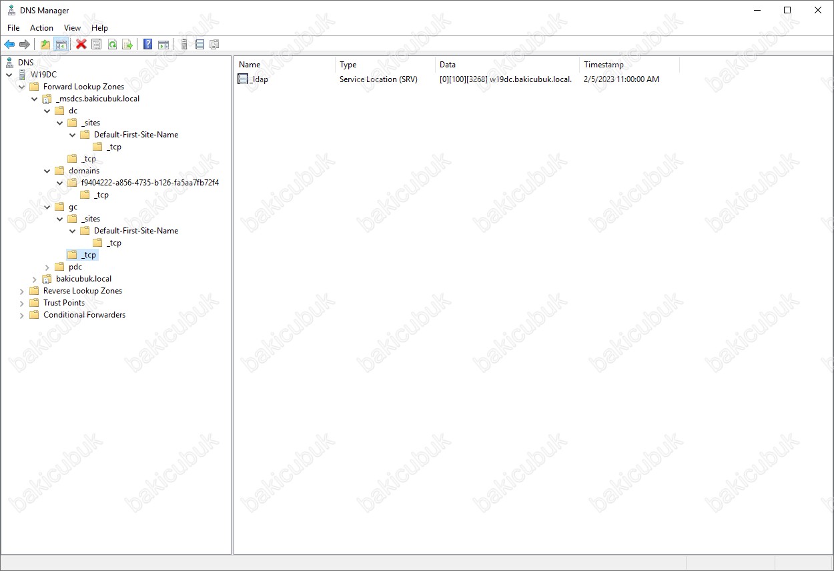This screenshot has width=834, height=571.
Task: Click the lined notepad toolbar icon
Action: click(199, 45)
